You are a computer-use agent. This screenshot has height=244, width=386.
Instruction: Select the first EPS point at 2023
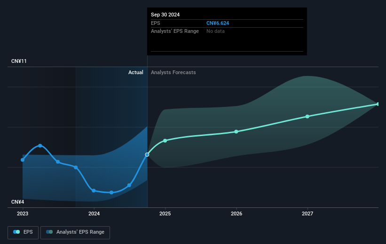click(23, 160)
